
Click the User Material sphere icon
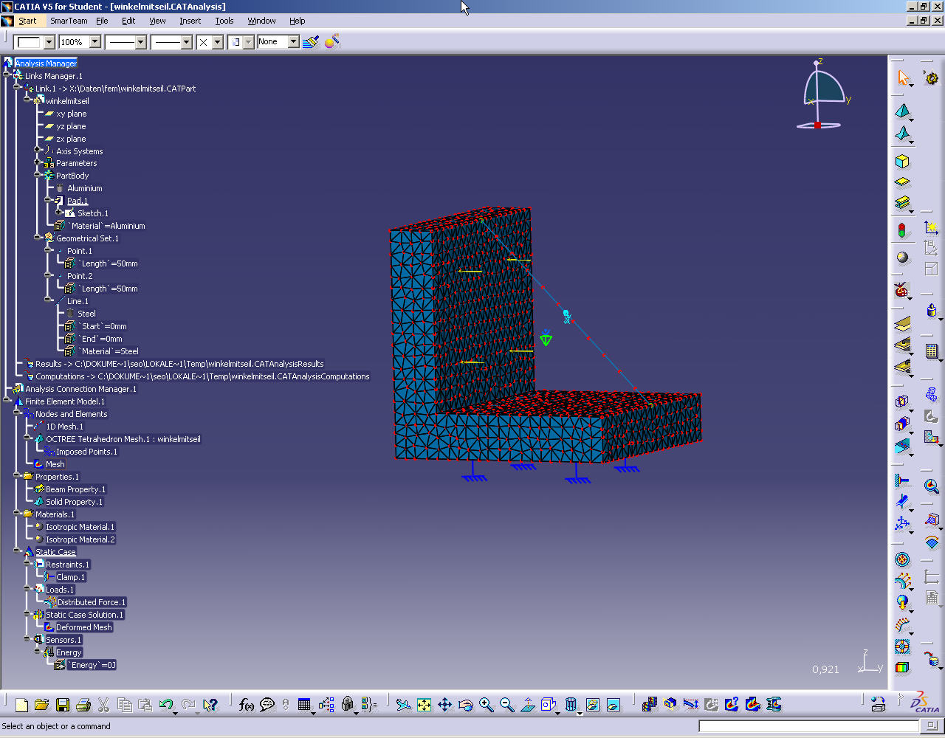[x=902, y=257]
